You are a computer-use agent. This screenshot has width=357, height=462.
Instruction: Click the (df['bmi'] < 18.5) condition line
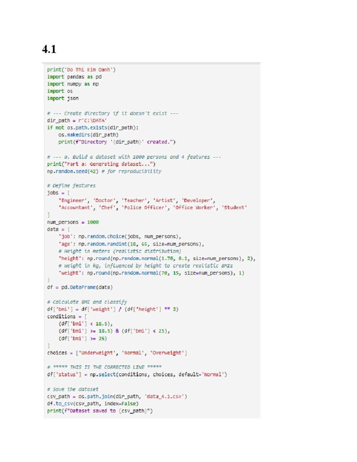coord(86,324)
